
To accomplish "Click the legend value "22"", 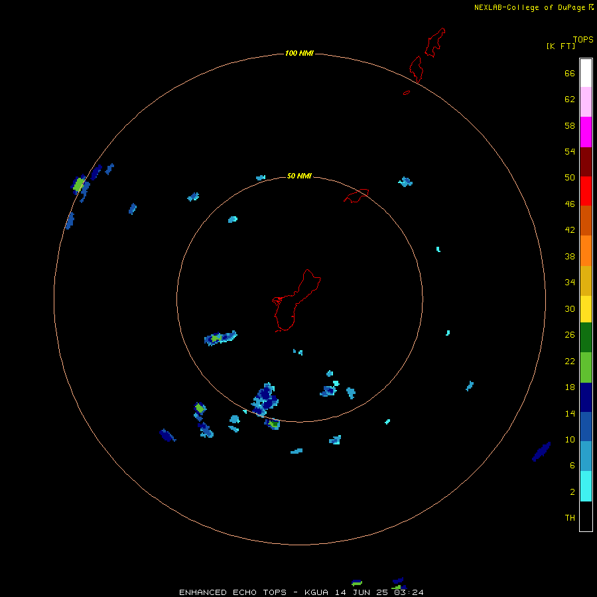I will point(570,361).
